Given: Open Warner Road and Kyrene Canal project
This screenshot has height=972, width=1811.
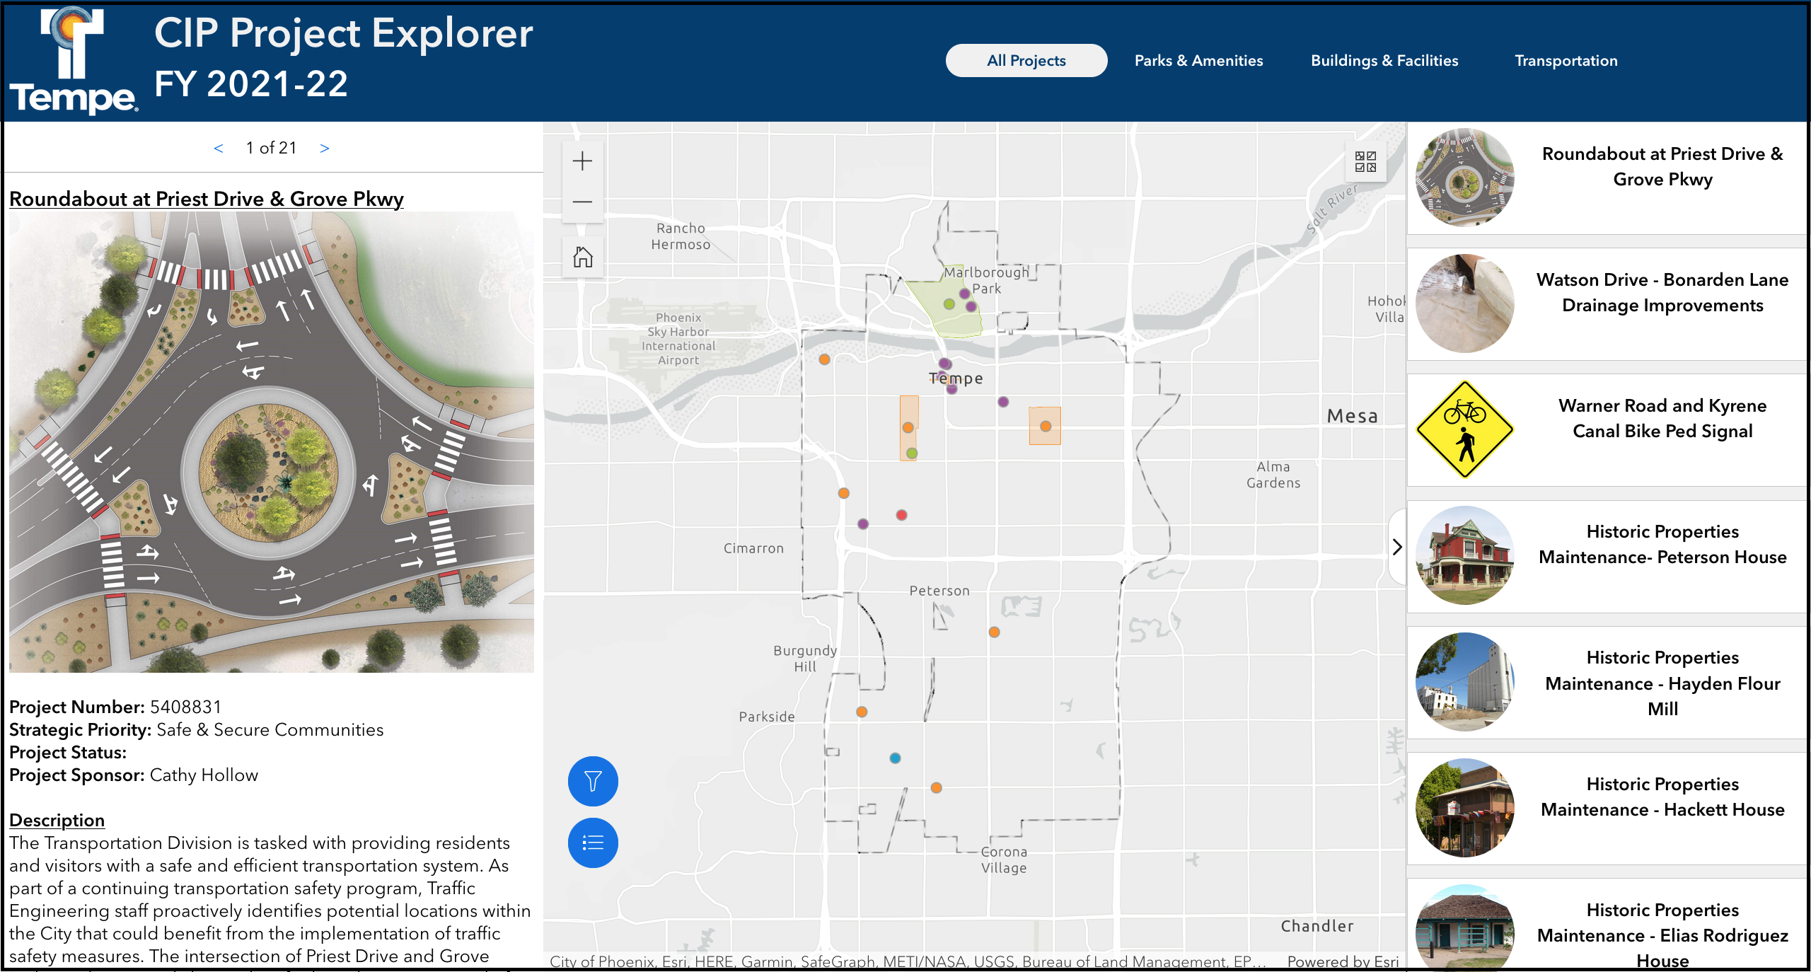Looking at the screenshot, I should [x=1662, y=419].
